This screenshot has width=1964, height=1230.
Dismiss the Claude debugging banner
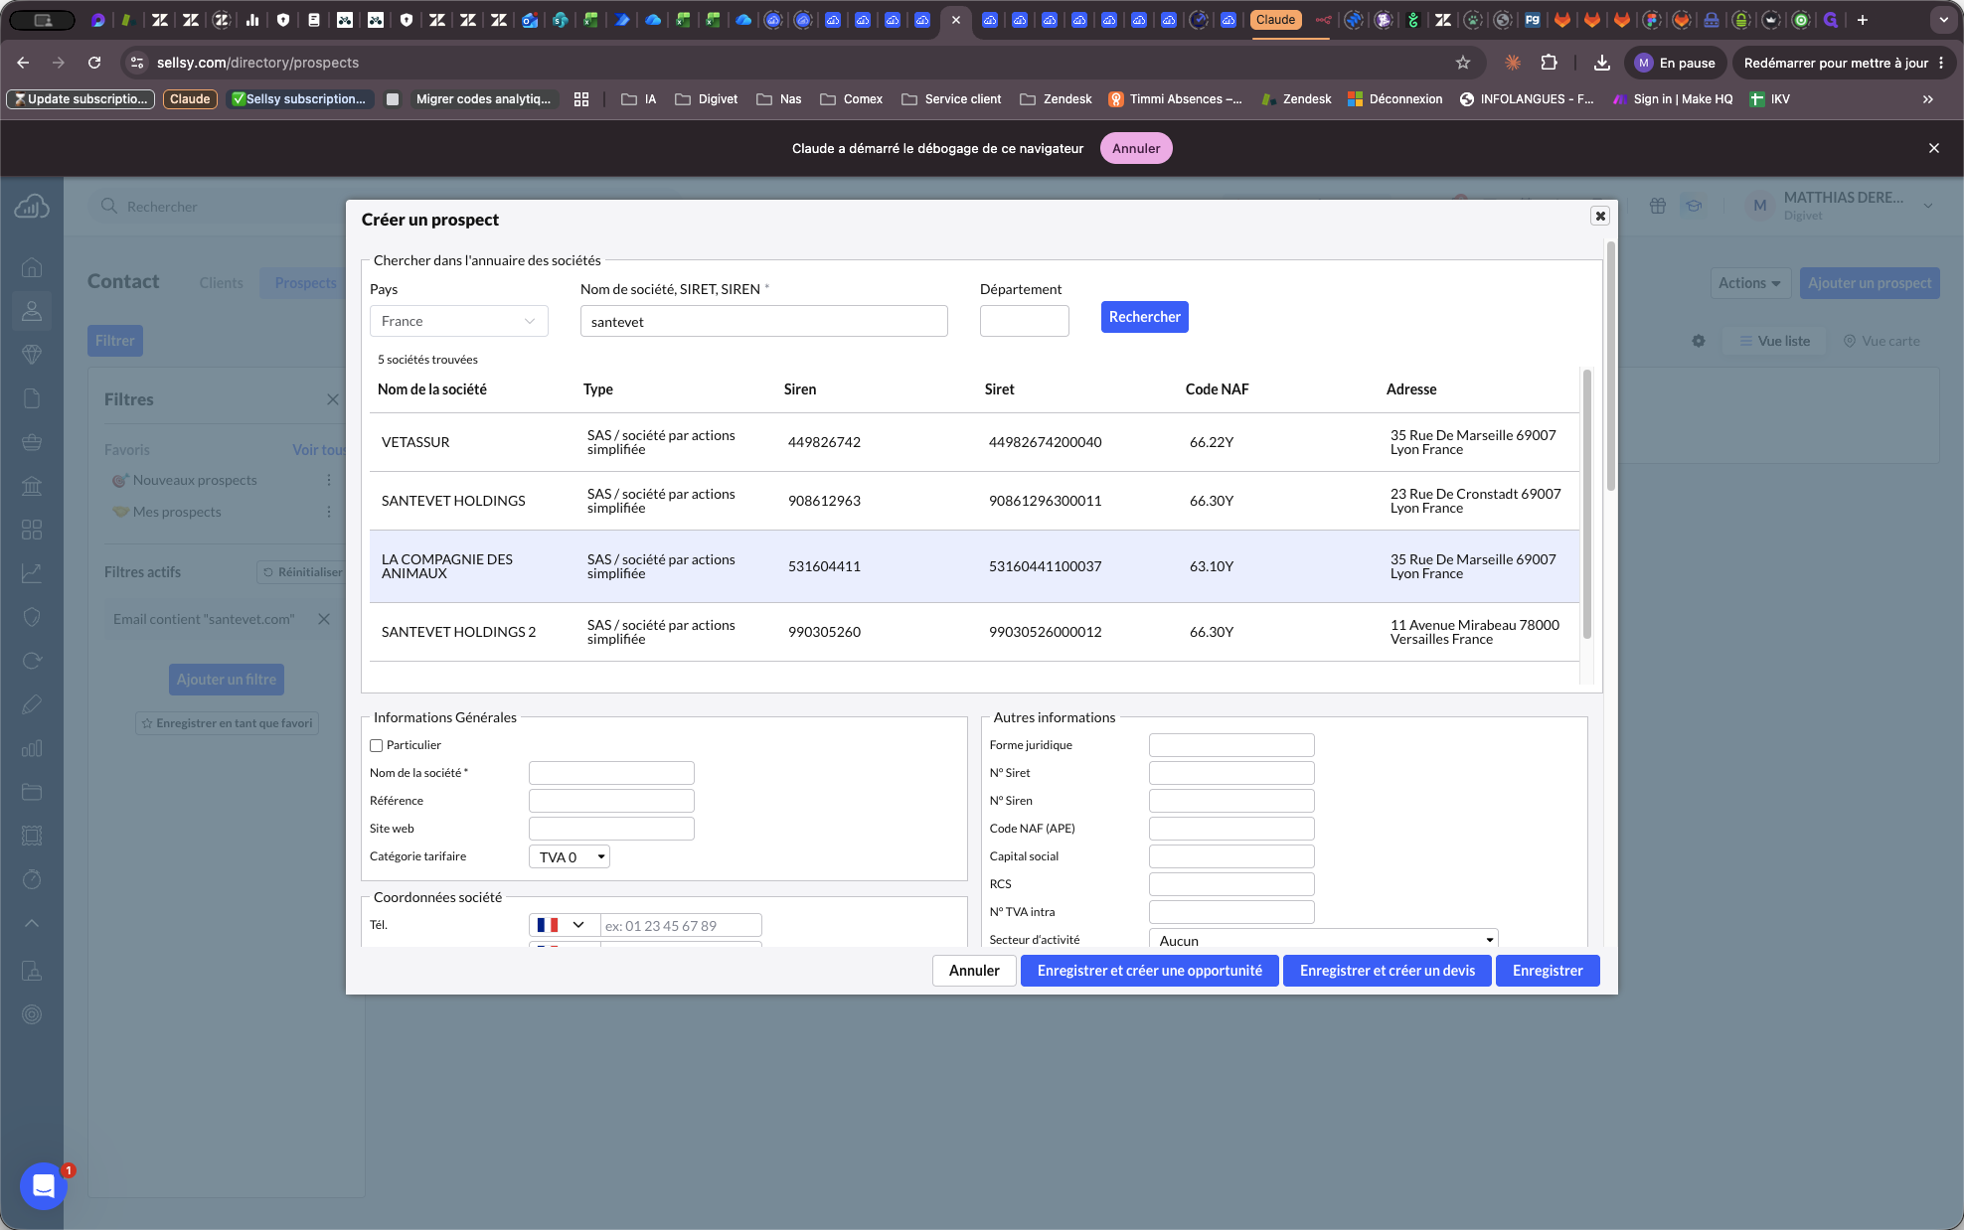coord(1934,148)
